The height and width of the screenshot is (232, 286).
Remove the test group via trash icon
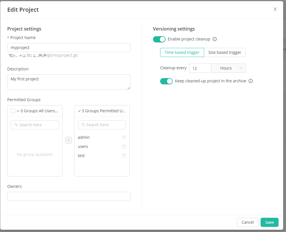click(x=124, y=155)
